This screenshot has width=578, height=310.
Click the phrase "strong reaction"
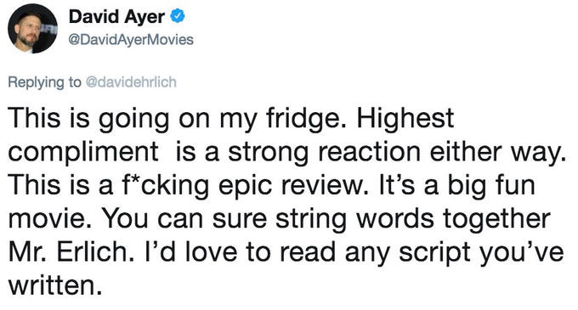[x=324, y=152]
